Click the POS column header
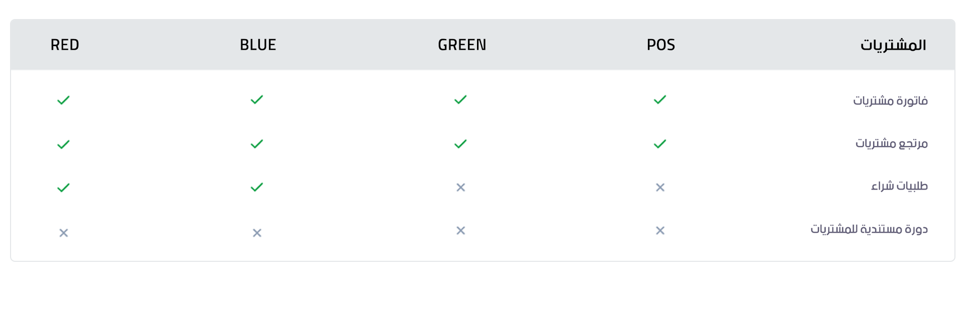The image size is (965, 315). tap(660, 45)
